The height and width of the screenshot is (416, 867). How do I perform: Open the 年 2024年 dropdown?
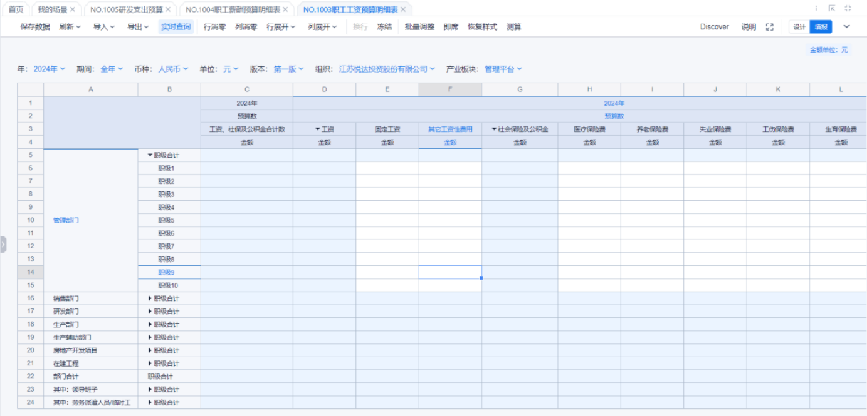coord(49,69)
